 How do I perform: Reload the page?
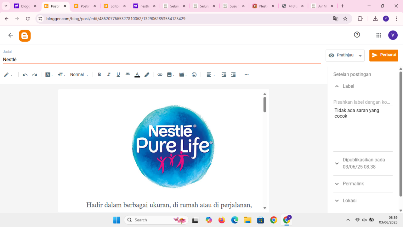pos(28,19)
